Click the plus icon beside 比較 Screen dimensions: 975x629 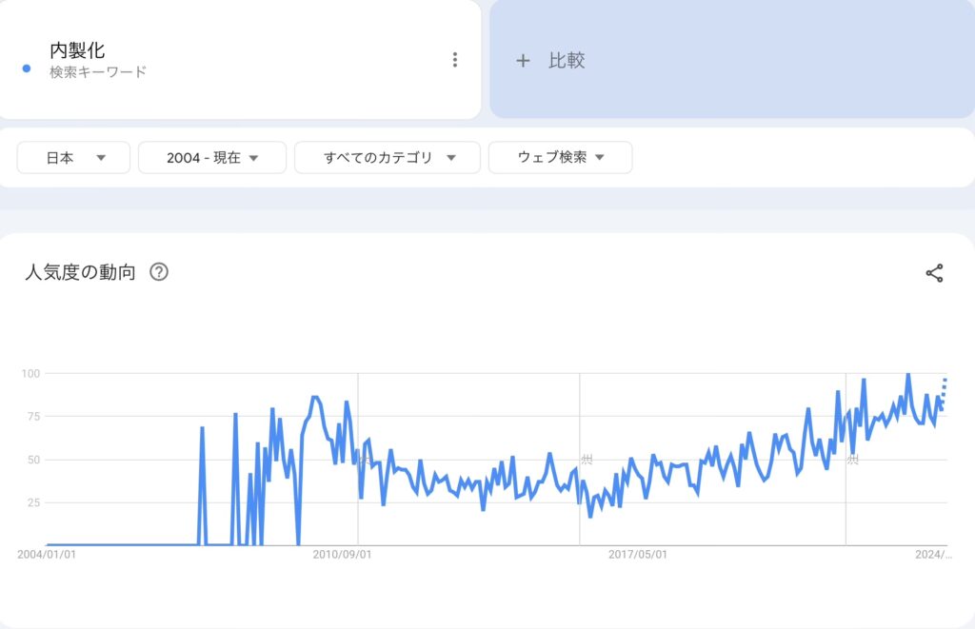(x=523, y=60)
